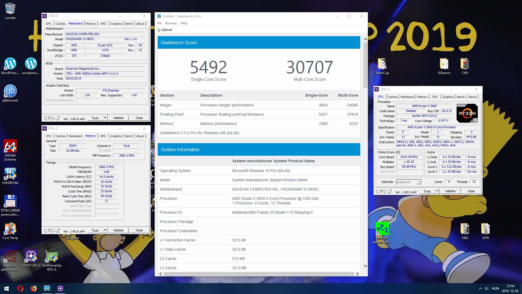Image resolution: width=522 pixels, height=294 pixels.
Task: Click BIOS version 7501 AGESA field
Action: (105, 73)
